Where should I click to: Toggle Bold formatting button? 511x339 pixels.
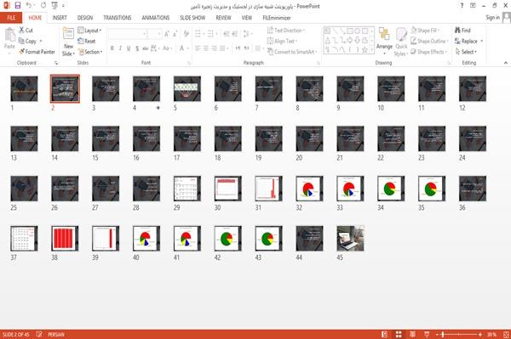pos(112,48)
